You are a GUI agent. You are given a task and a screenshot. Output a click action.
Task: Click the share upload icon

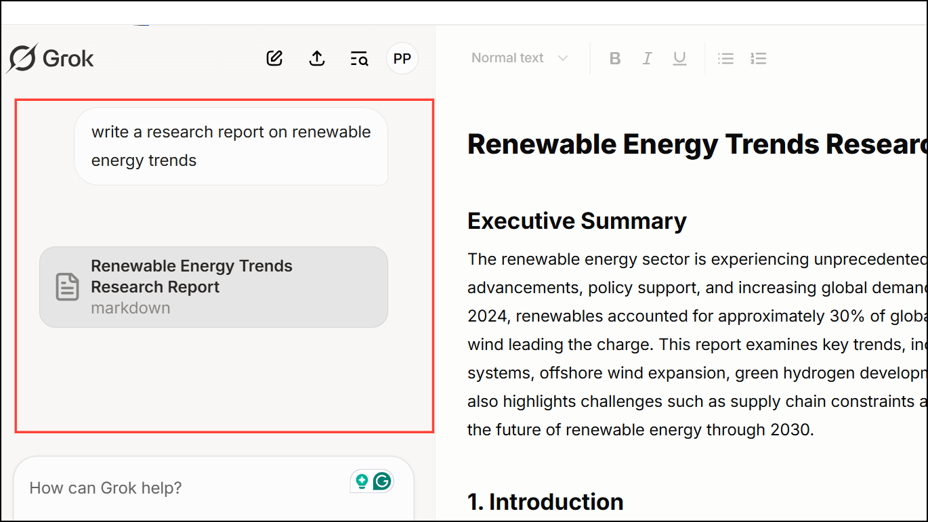[x=317, y=59]
